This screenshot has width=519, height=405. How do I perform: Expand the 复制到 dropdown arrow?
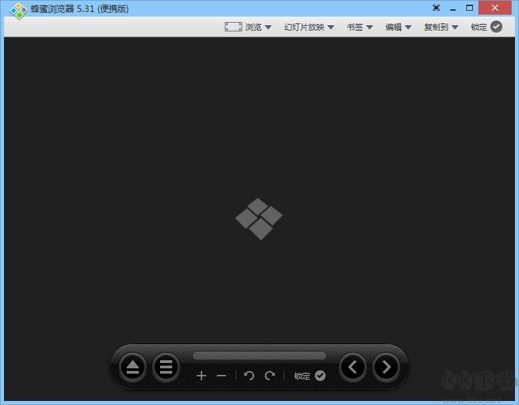coord(455,27)
